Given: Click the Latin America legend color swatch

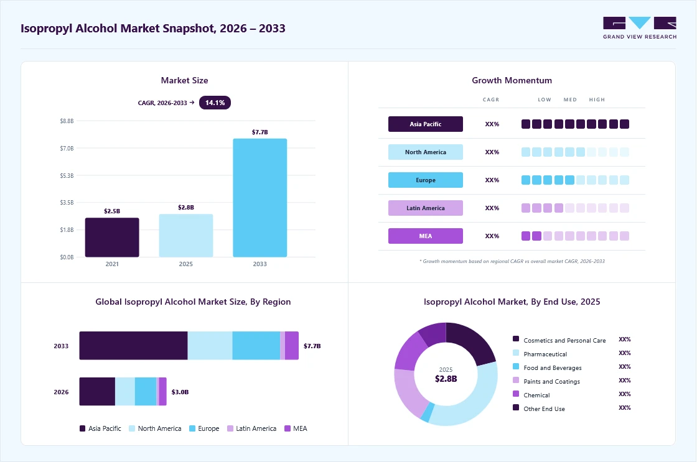Looking at the screenshot, I should coord(230,428).
